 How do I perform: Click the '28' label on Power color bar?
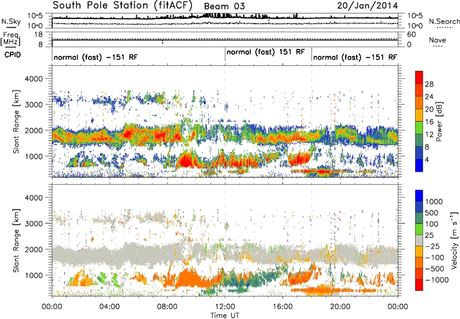pyautogui.click(x=429, y=84)
